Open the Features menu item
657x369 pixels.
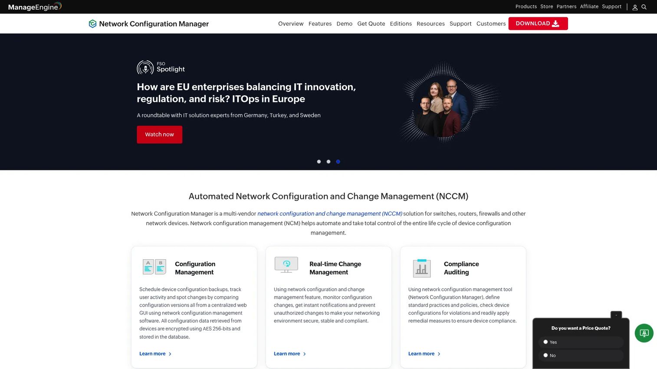(320, 24)
